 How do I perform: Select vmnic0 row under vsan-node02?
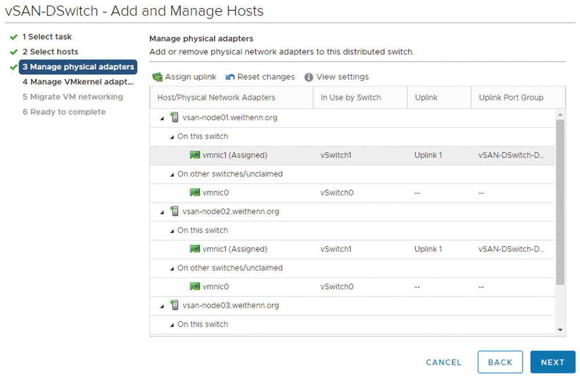click(x=352, y=287)
